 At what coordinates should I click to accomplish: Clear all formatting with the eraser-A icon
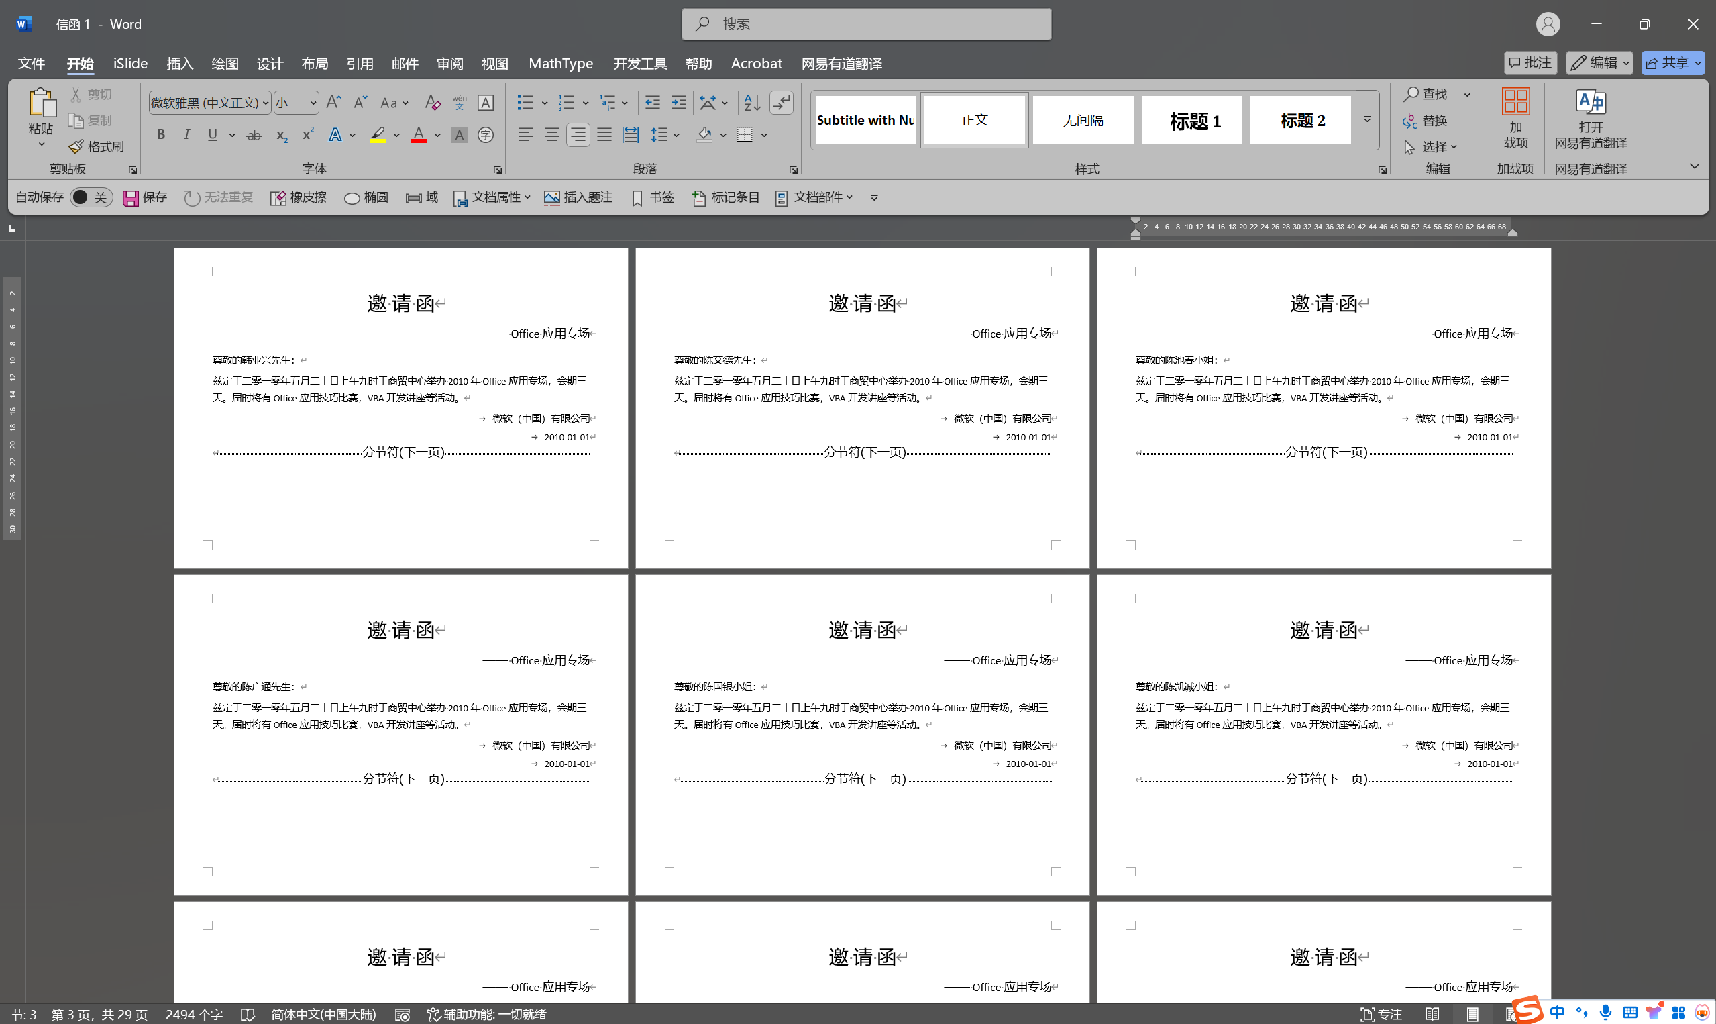coord(433,102)
